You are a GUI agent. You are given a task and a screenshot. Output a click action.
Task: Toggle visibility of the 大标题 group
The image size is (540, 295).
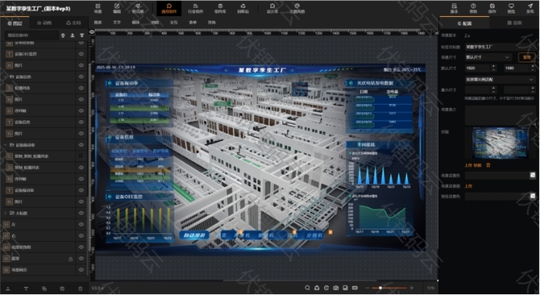click(81, 213)
